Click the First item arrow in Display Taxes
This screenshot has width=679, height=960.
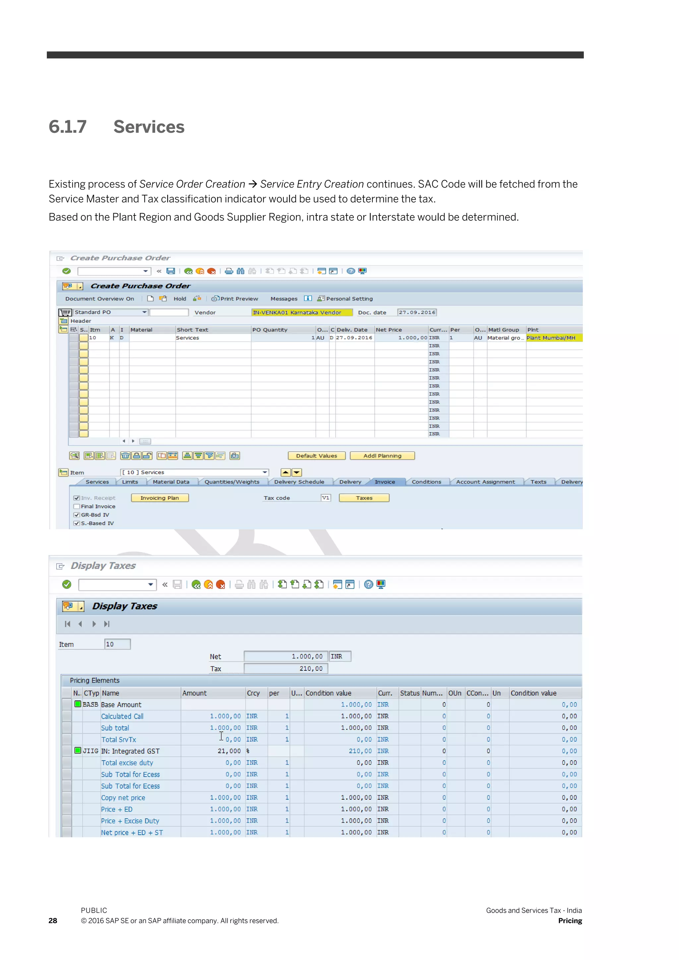(x=67, y=624)
